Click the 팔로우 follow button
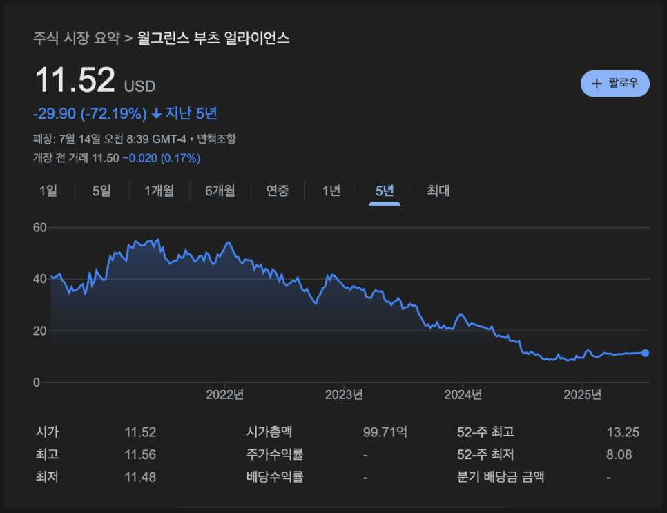Screen dimensions: 667x513 coord(615,84)
